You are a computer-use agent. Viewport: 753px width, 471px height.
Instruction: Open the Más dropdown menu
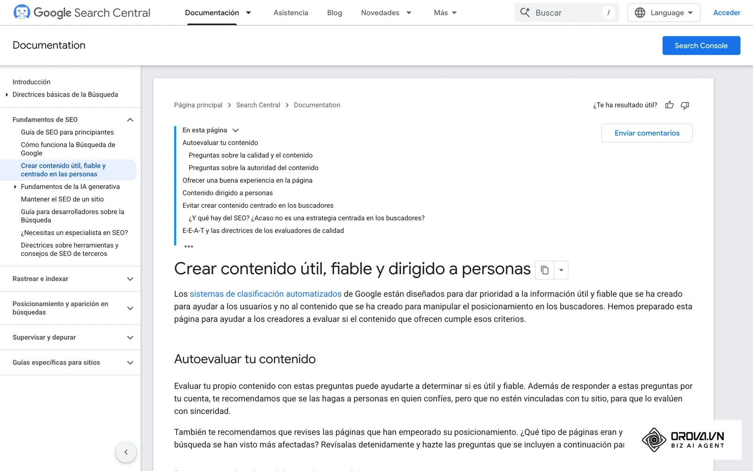445,13
